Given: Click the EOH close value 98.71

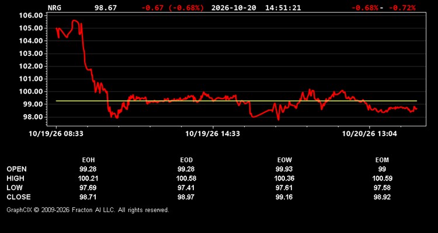Looking at the screenshot, I should tap(88, 197).
